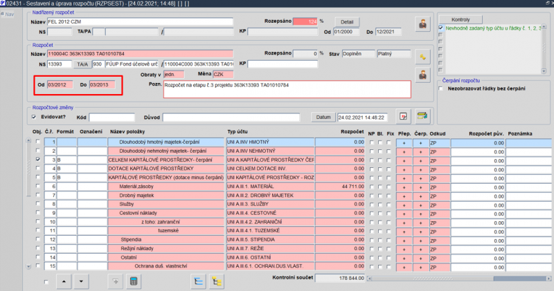The image size is (554, 291).
Task: Click the budget changes card icon
Action: [422, 116]
